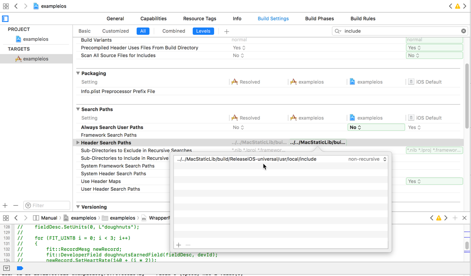Click code editor vertical scrollbar
The image size is (471, 276).
coord(467,245)
